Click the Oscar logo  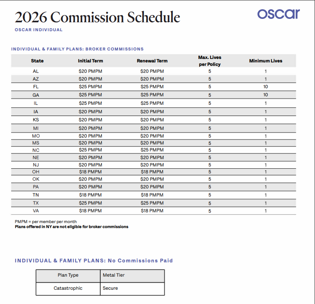(x=278, y=13)
